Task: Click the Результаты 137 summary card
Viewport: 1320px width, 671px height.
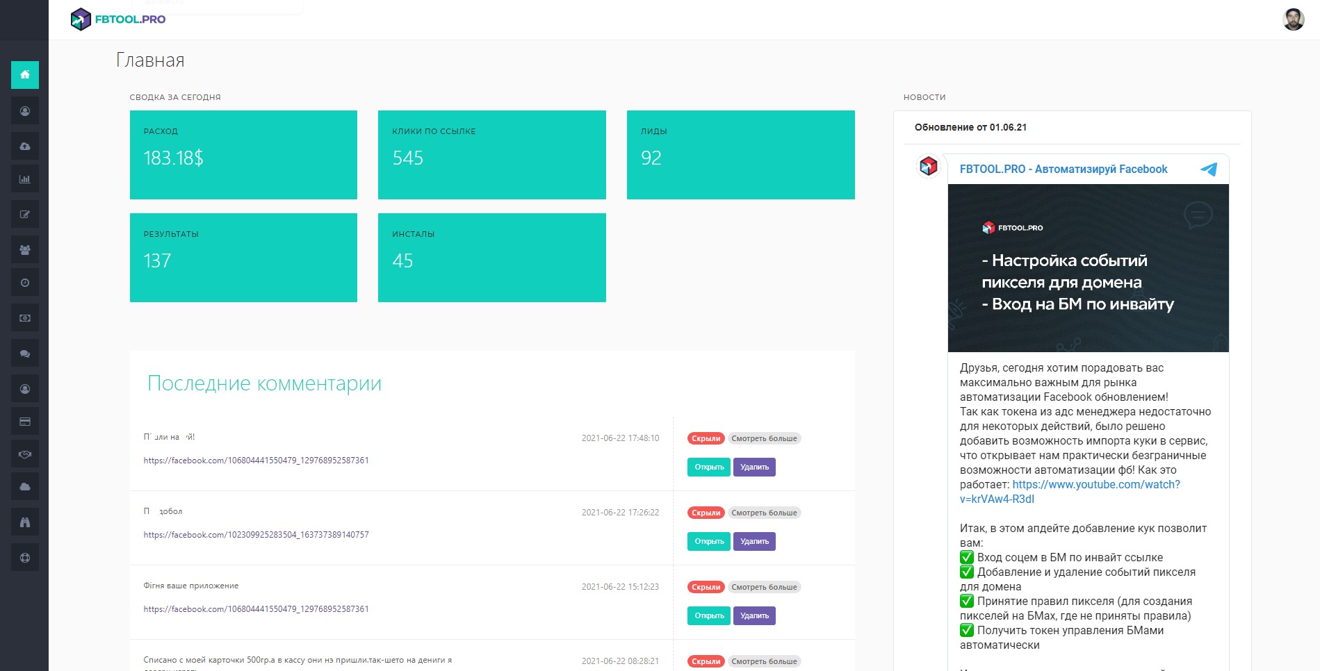Action: pos(243,258)
